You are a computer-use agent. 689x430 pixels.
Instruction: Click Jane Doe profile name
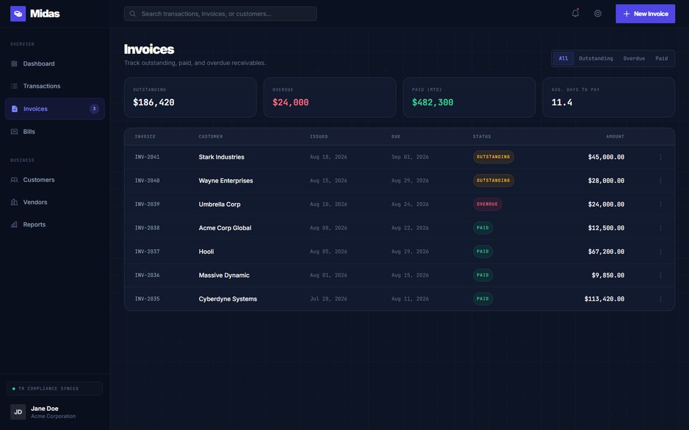pos(44,408)
